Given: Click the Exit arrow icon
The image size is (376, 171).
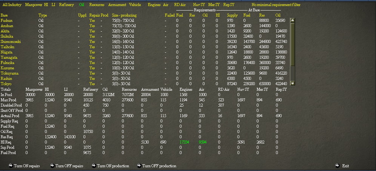Looking at the screenshot, I should tap(337, 165).
